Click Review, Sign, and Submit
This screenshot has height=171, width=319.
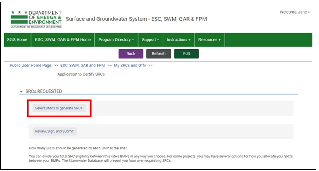click(54, 131)
